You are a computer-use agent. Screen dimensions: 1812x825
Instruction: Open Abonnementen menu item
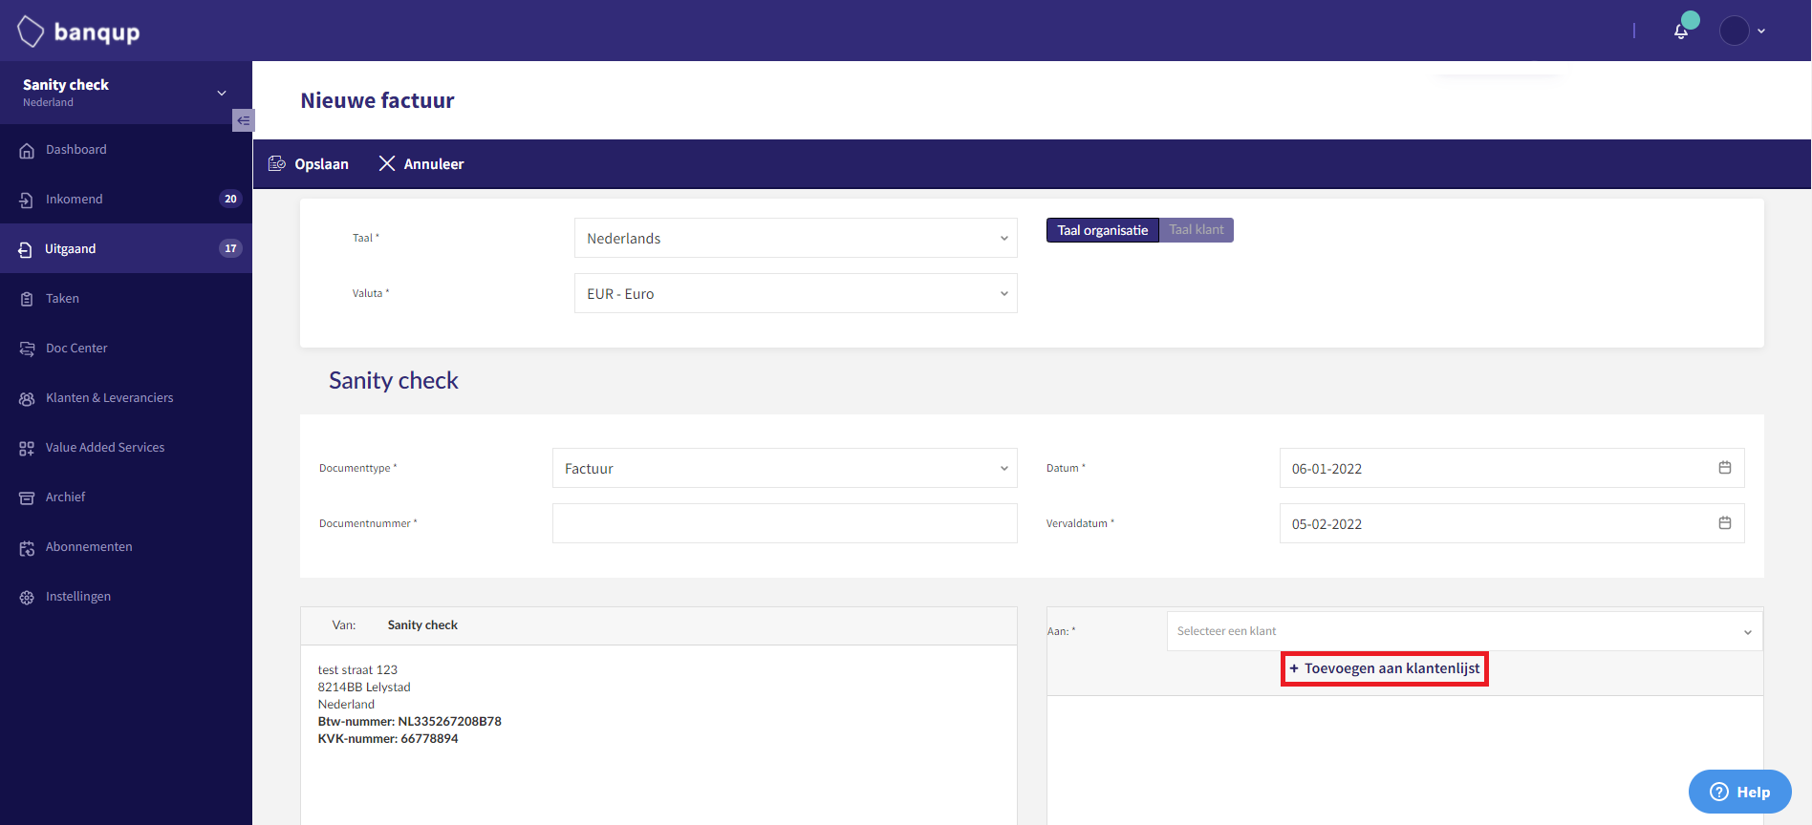[126, 547]
